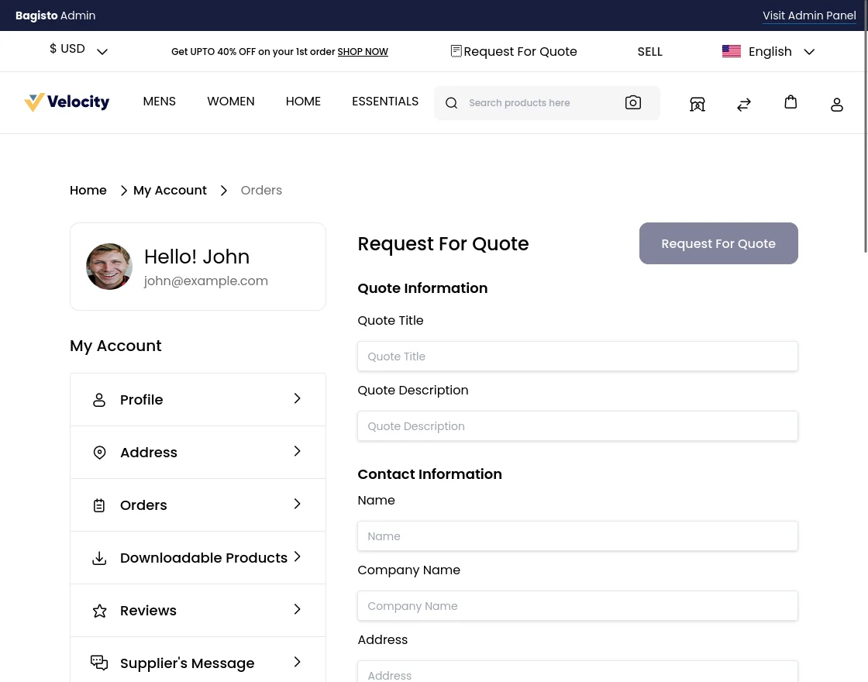The width and height of the screenshot is (868, 682).
Task: Expand the Profile chevron arrow
Action: 297,399
